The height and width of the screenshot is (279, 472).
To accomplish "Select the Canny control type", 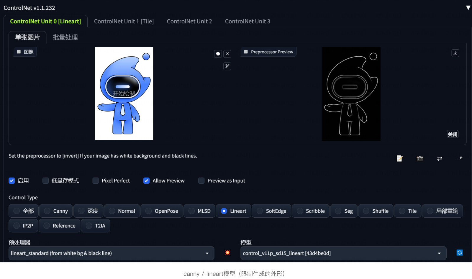I will (x=56, y=211).
